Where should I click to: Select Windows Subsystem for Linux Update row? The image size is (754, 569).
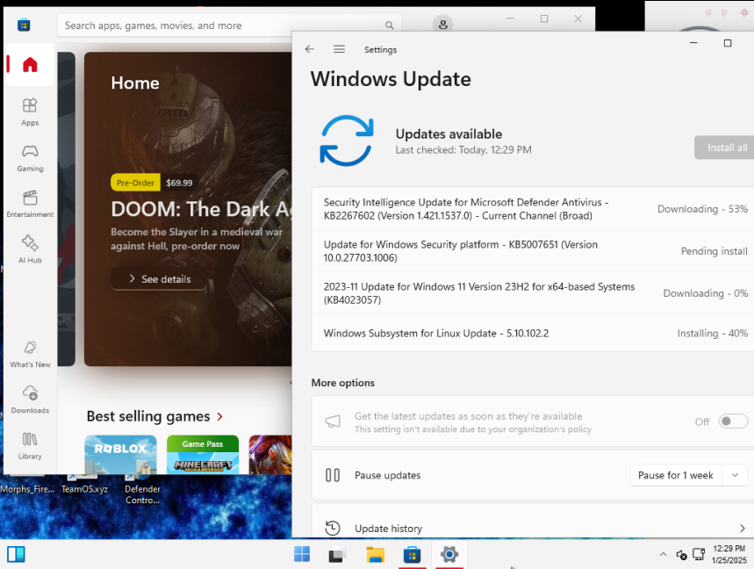pos(532,333)
